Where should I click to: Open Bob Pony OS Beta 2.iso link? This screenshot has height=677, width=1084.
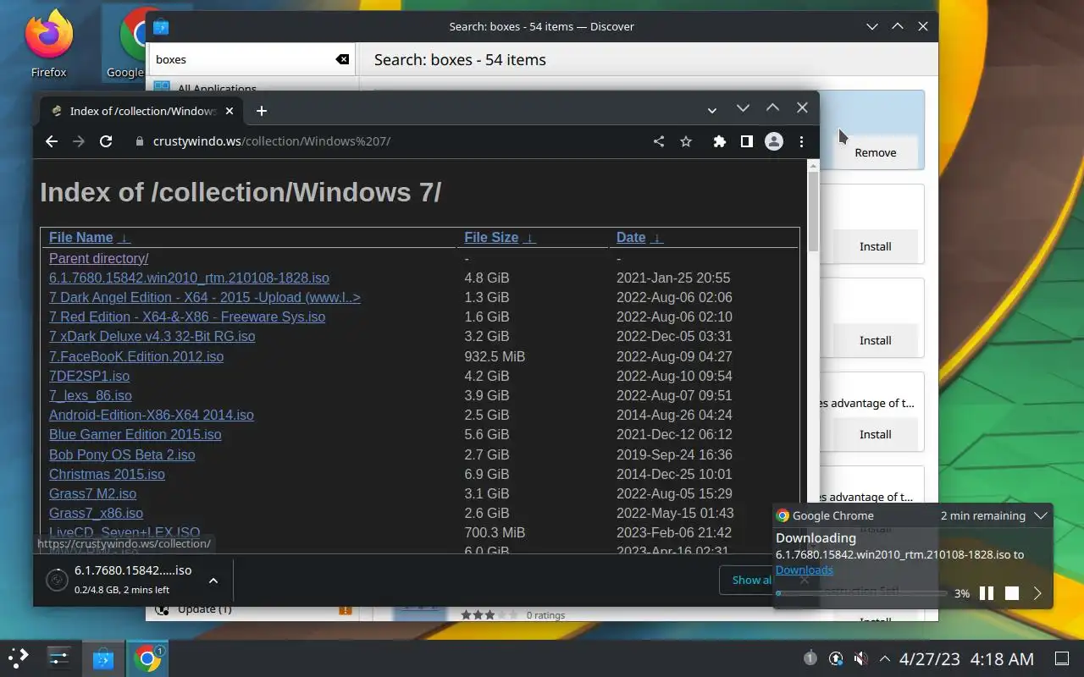coord(122,454)
